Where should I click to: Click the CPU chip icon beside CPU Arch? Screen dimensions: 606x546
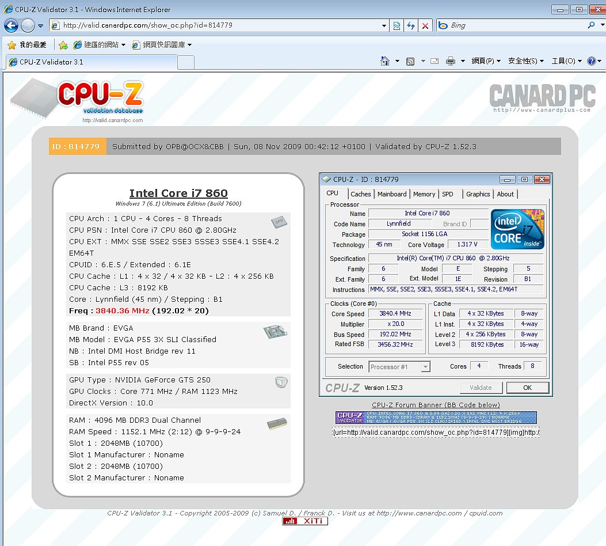(x=279, y=222)
